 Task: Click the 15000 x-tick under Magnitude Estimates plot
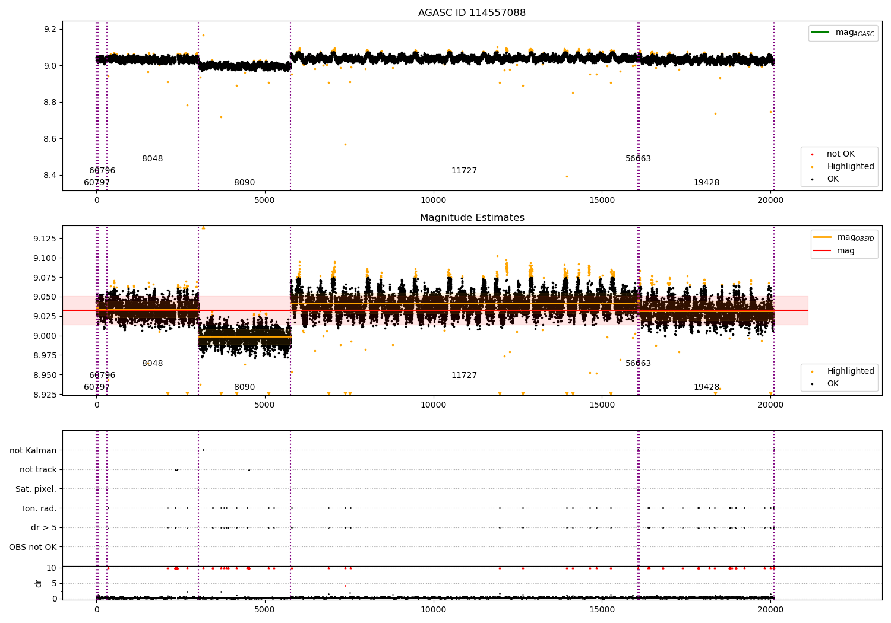coord(602,405)
